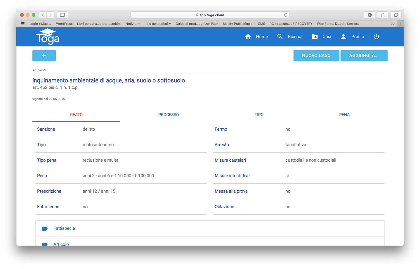
Task: Click the 'Ambiente' category label
Action: pyautogui.click(x=39, y=70)
